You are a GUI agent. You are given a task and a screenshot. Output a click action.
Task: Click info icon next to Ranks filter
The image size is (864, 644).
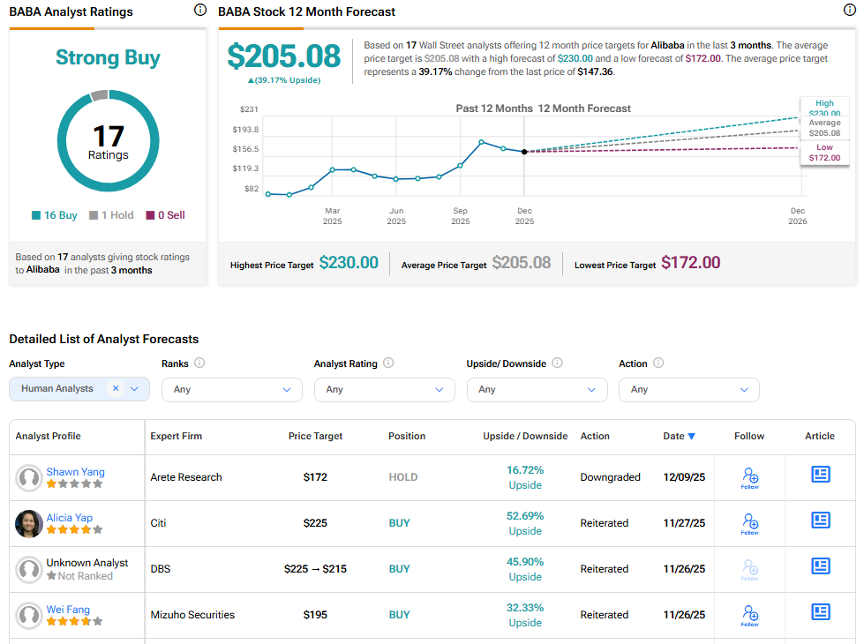199,363
